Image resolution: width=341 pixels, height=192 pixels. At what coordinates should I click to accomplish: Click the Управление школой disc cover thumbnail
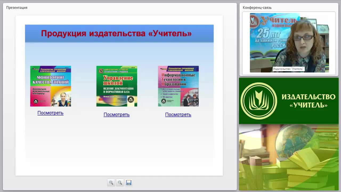tap(117, 86)
